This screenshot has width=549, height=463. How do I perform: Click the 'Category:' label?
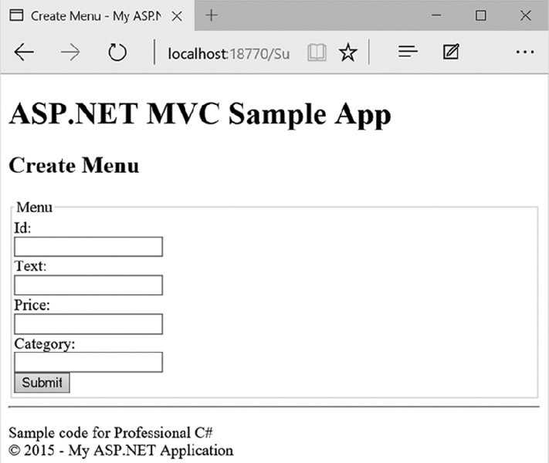tap(45, 344)
